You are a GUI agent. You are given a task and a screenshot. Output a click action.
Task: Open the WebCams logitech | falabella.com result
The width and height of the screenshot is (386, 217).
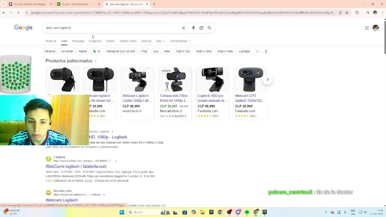coord(76,166)
